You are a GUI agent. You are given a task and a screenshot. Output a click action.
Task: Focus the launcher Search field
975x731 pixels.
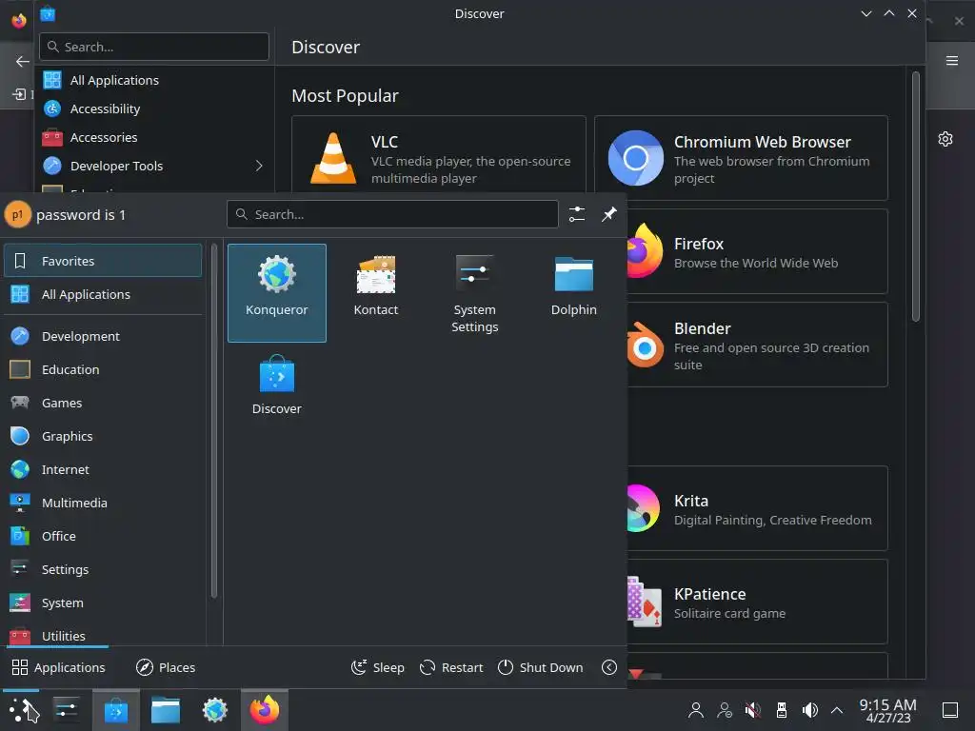pyautogui.click(x=392, y=214)
